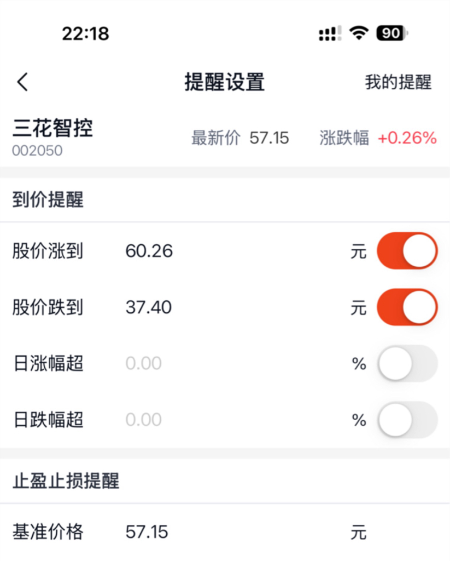The width and height of the screenshot is (450, 561).
Task: Tap the +0.26% 涨跌幅 value
Action: pyautogui.click(x=407, y=138)
